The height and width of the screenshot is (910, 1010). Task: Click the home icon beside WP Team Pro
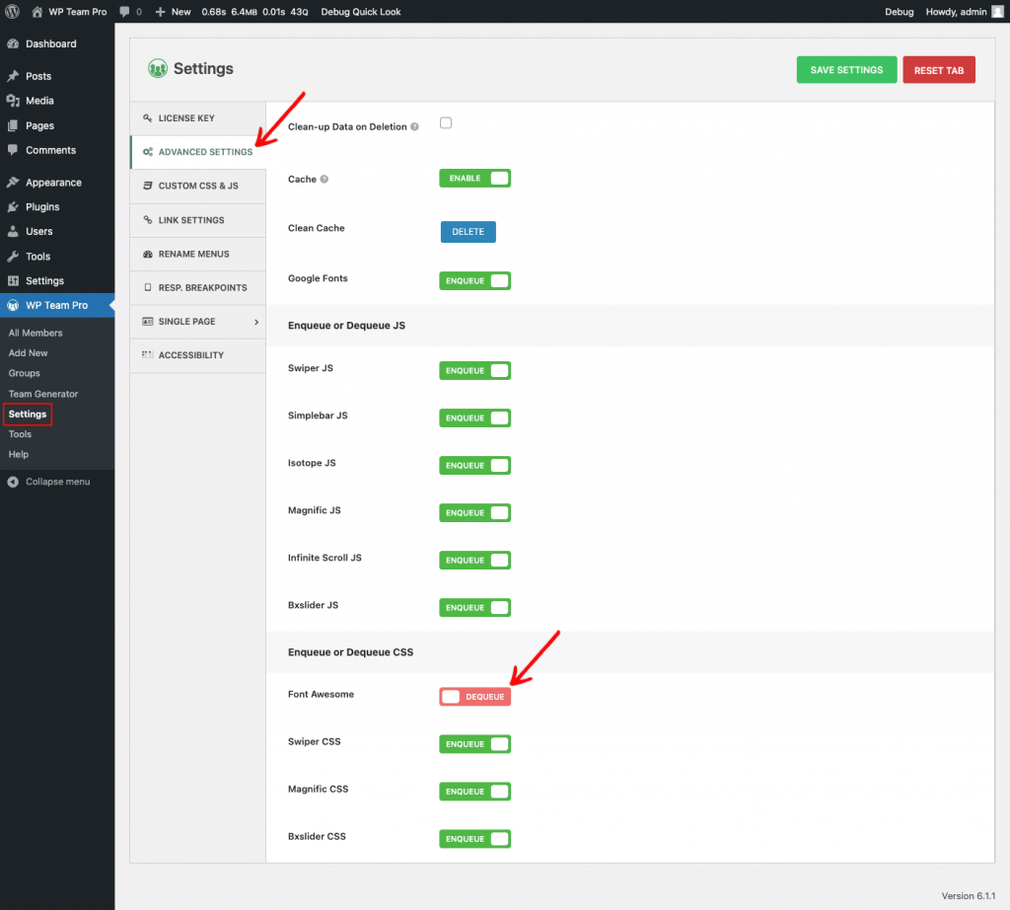coord(36,12)
